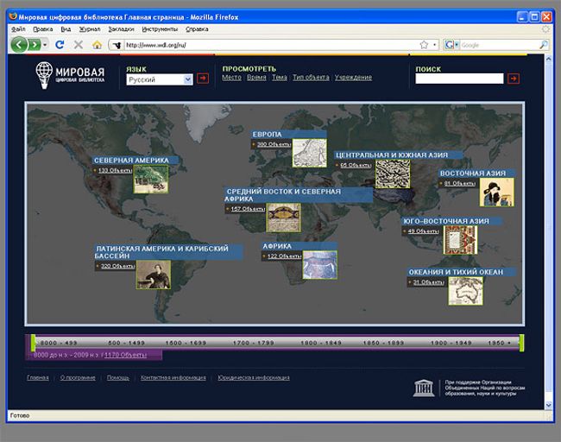Browse by Тип объекта link
This screenshot has width=561, height=442.
(x=311, y=78)
